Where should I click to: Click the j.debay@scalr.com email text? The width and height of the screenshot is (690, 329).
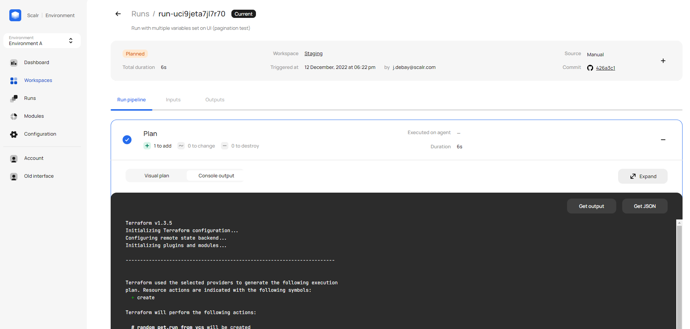[414, 67]
